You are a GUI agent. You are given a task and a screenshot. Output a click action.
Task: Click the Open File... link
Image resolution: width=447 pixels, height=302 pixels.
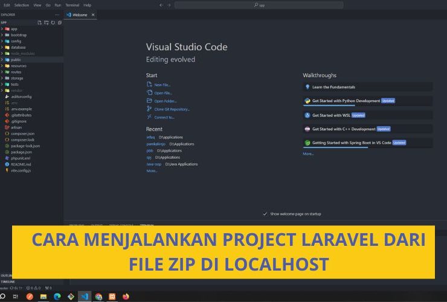(163, 93)
